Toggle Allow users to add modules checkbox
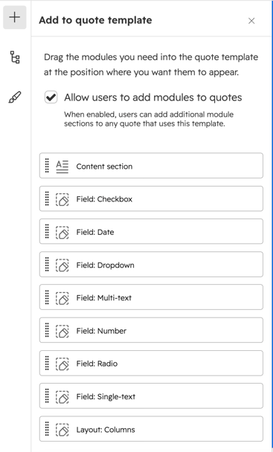 click(51, 97)
